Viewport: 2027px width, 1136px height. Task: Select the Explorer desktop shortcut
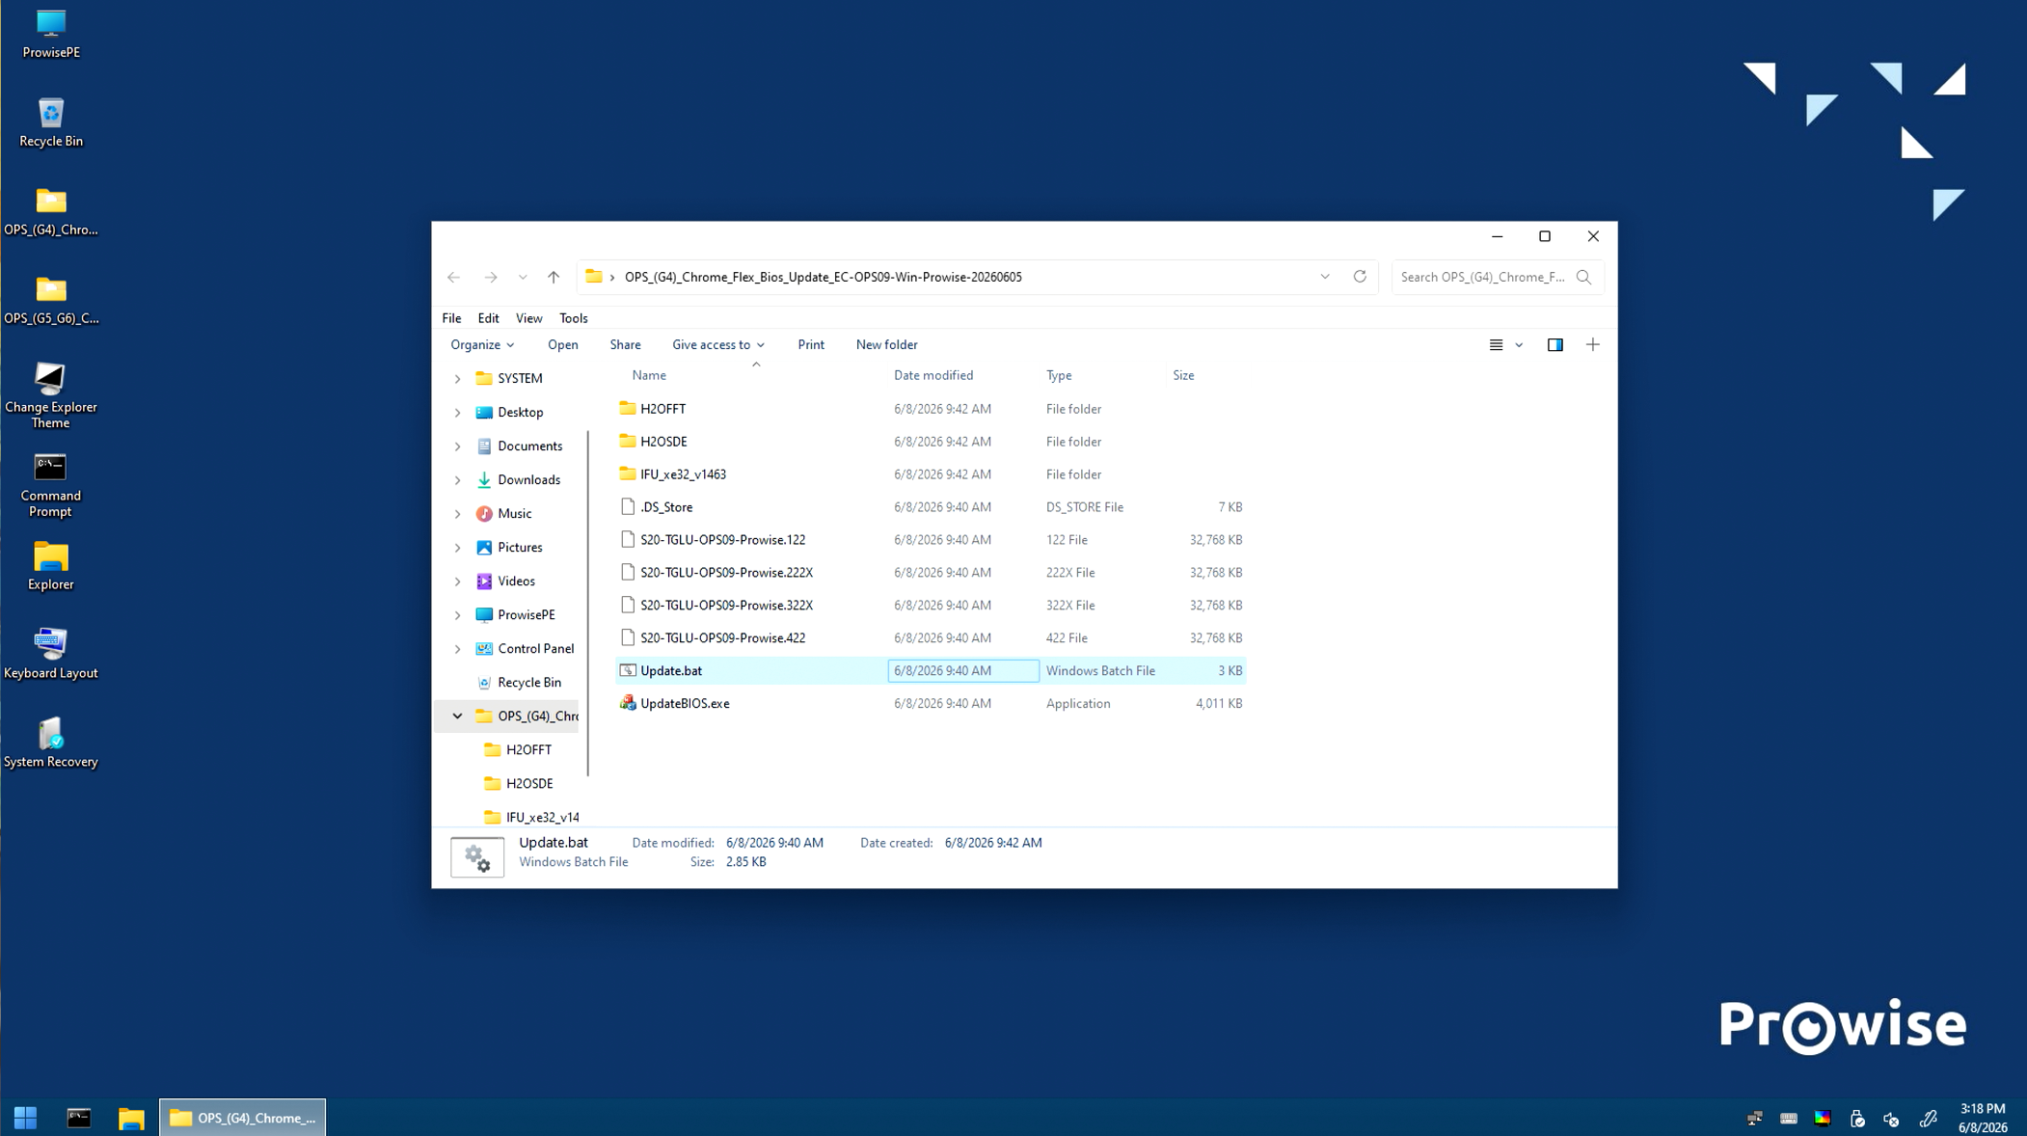pos(50,565)
